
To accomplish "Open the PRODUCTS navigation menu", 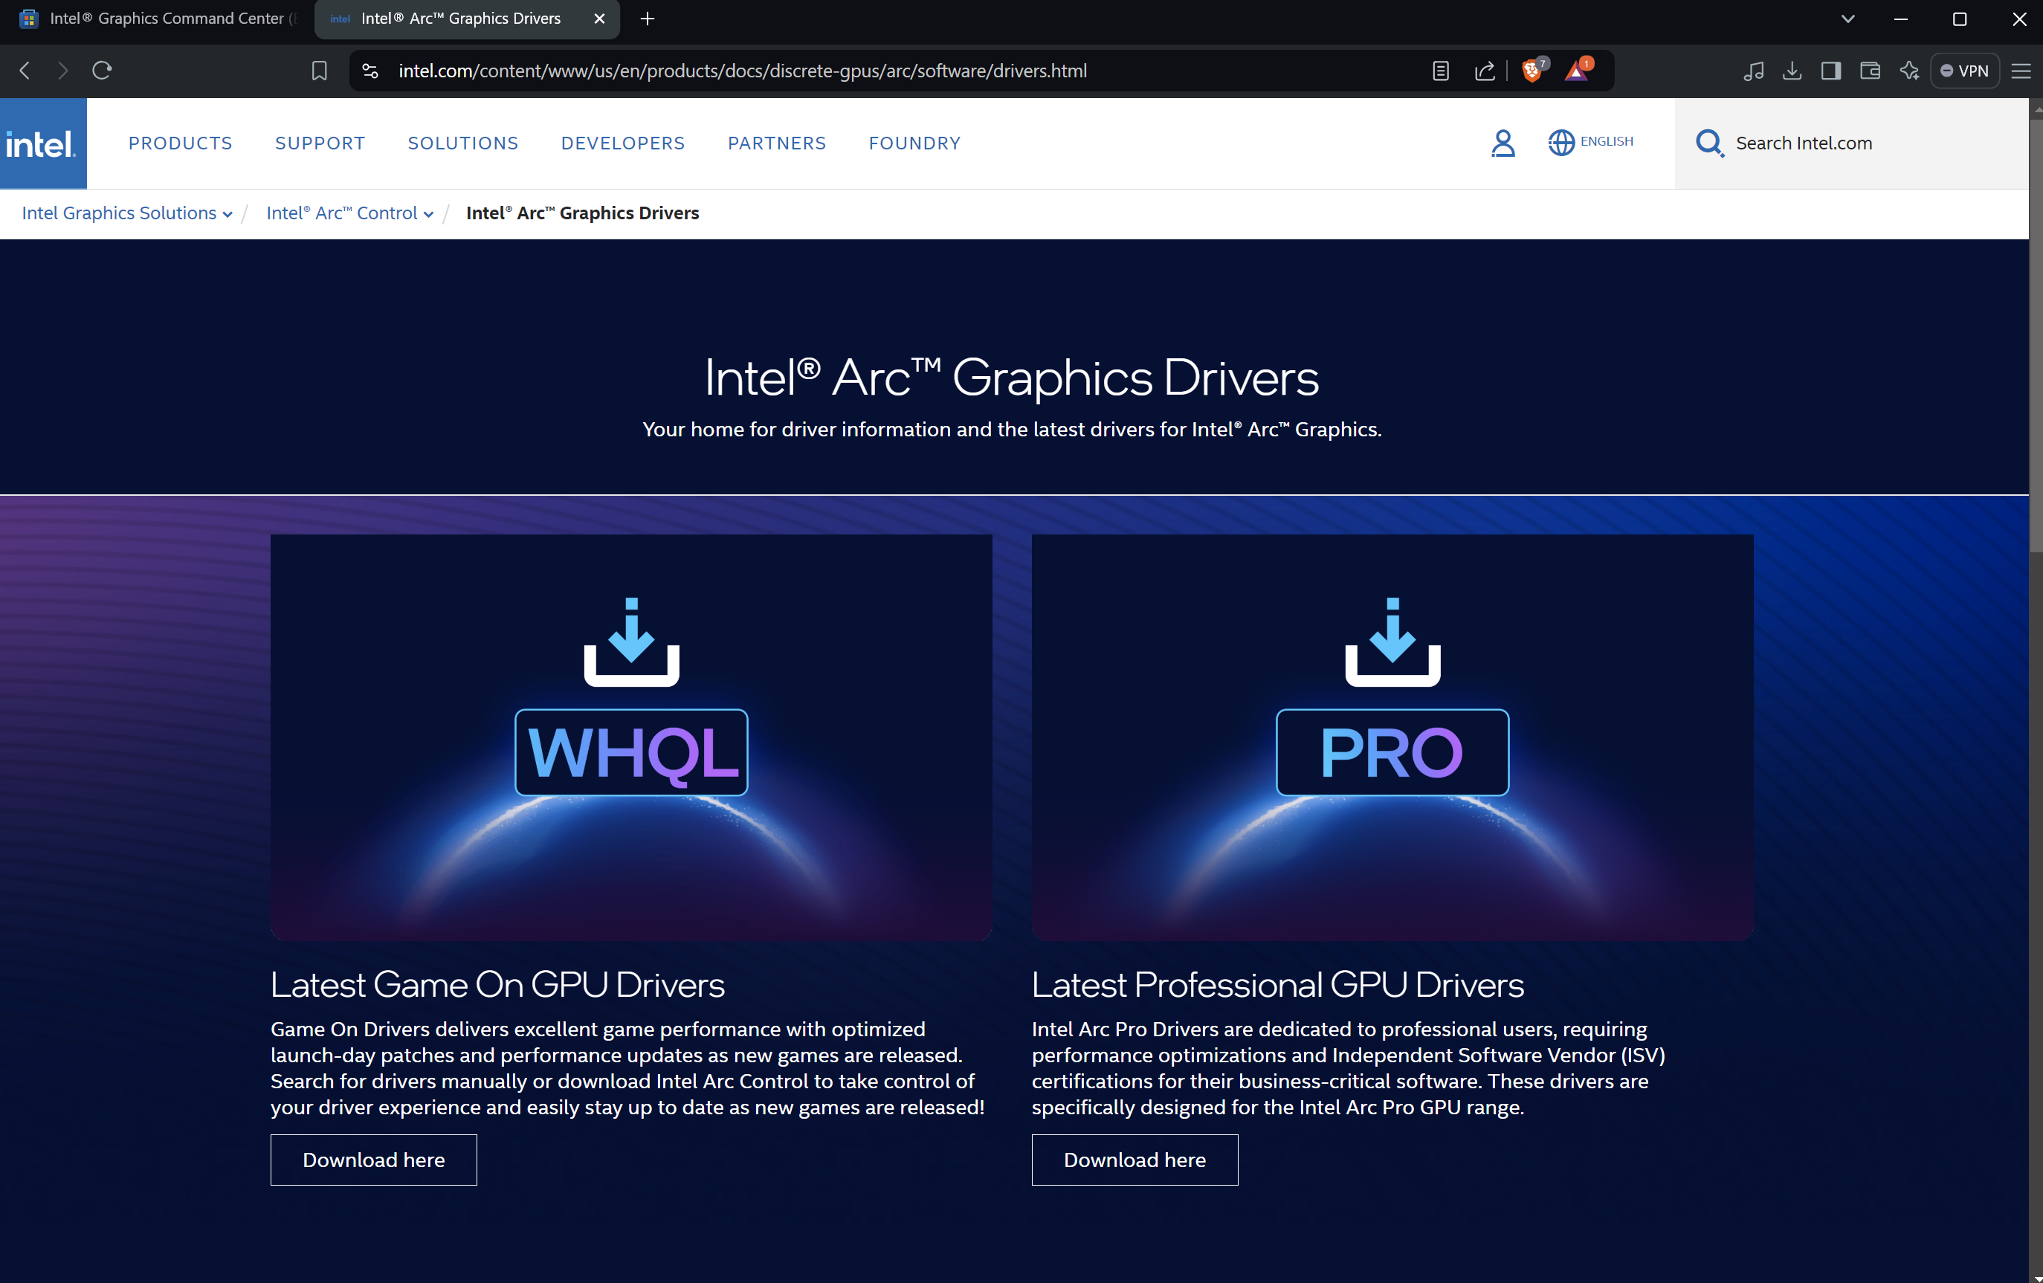I will click(180, 143).
